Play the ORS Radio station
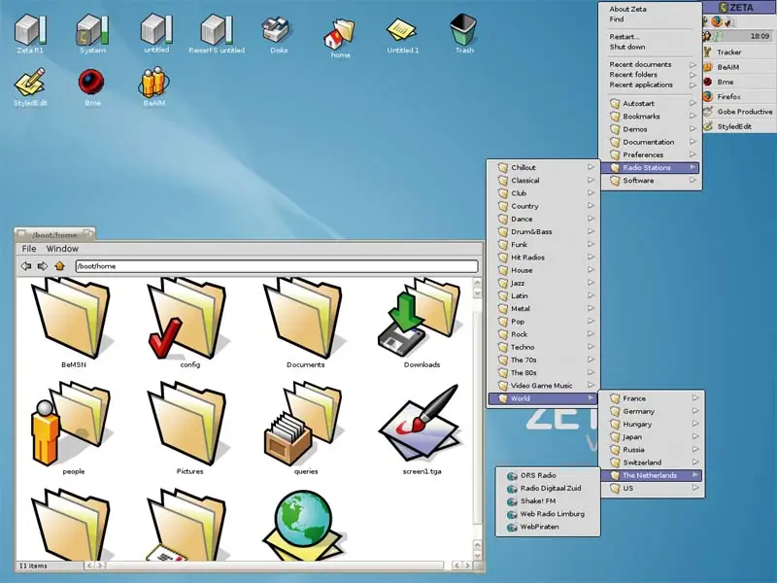The image size is (777, 583). 548,475
